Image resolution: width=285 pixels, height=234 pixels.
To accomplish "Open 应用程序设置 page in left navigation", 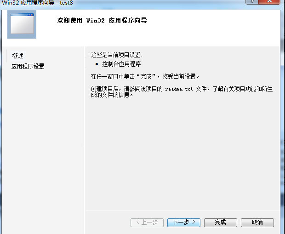I will click(28, 66).
